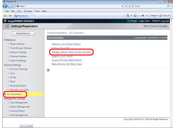Click the Add to Favorites icon
Image resolution: width=173 pixels, height=128 pixels.
[10, 16]
